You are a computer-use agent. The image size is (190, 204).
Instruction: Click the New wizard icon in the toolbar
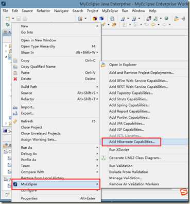pos(8,19)
